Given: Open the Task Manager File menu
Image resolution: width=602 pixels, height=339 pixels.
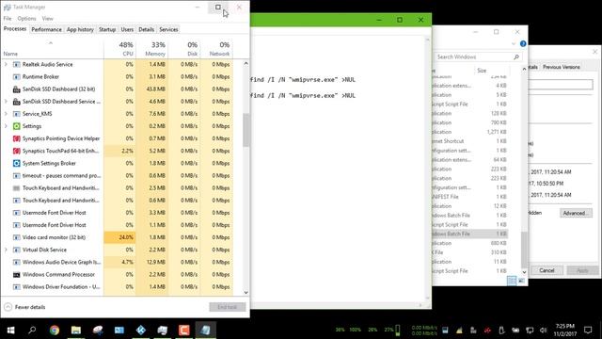Looking at the screenshot, I should pos(8,19).
